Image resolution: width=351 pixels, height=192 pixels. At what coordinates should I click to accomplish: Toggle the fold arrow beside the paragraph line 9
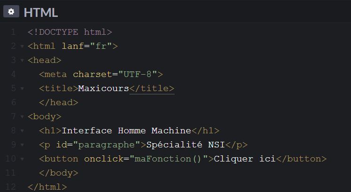(x=22, y=145)
